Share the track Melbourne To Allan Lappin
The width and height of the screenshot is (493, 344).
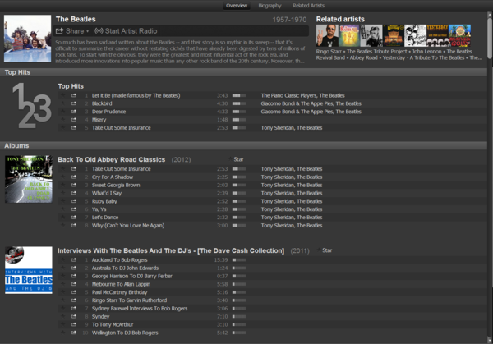click(x=74, y=284)
